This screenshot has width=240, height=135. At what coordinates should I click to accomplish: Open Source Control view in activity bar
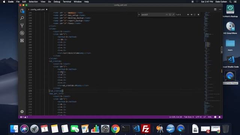click(22, 25)
